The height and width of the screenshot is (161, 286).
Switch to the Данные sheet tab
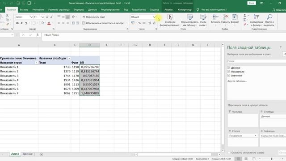(x=28, y=154)
